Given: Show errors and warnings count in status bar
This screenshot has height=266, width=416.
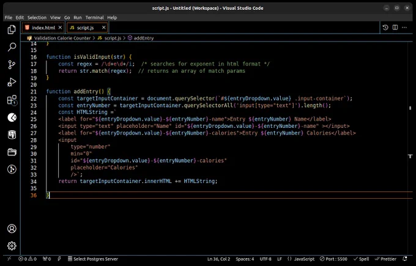Looking at the screenshot, I should pos(28,259).
